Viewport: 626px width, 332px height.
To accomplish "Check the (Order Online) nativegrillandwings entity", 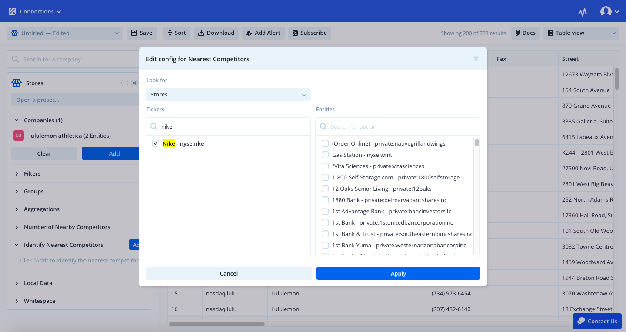I will click(325, 143).
